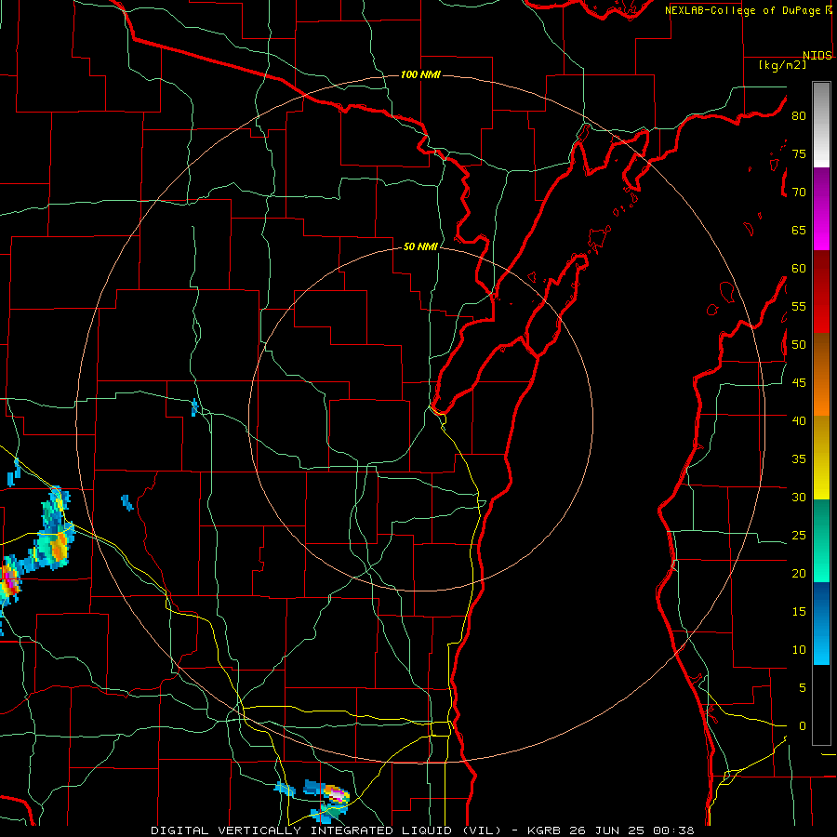Image resolution: width=837 pixels, height=837 pixels.
Task: Click the scale value 10
Action: (799, 650)
